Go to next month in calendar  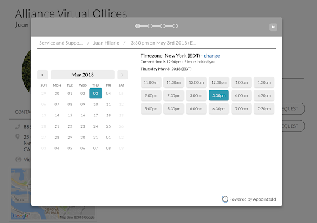pos(123,75)
